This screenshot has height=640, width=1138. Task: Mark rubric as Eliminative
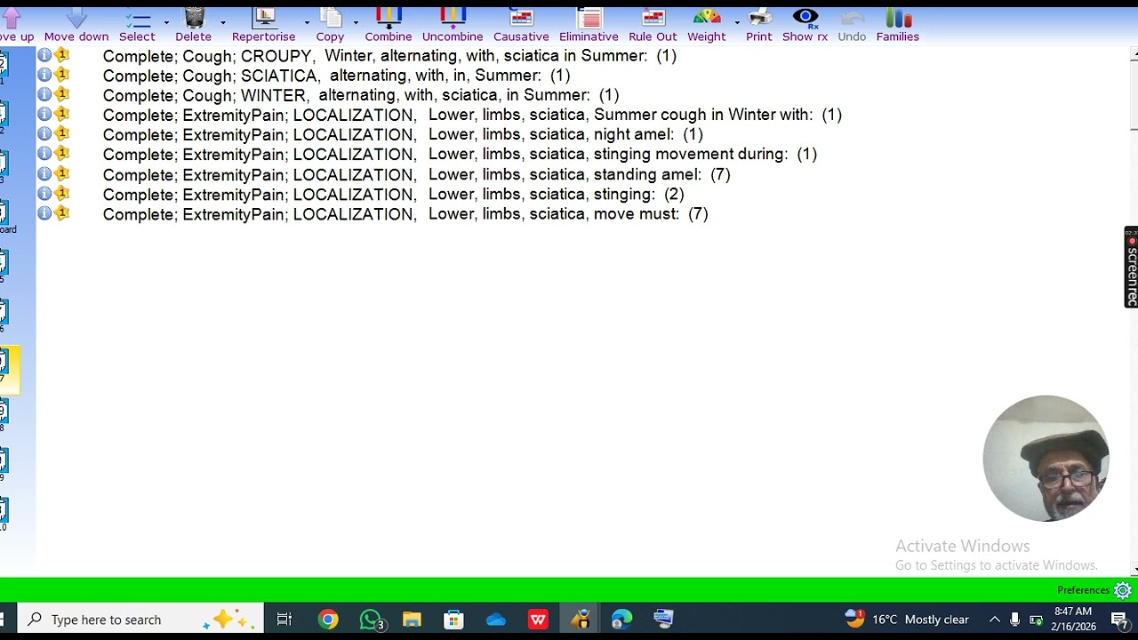click(x=589, y=25)
